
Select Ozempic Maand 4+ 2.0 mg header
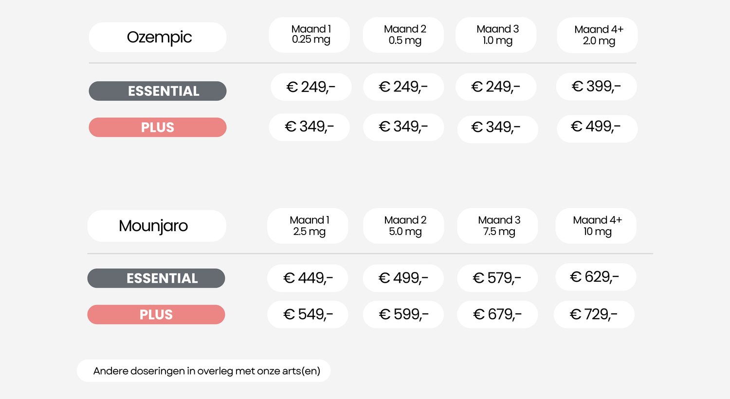[x=597, y=36]
